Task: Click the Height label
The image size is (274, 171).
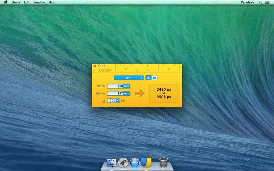Action: click(101, 93)
